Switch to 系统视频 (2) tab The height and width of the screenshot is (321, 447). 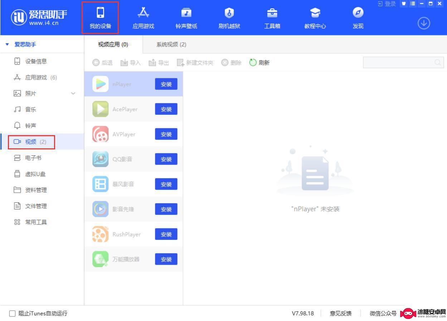(x=171, y=45)
